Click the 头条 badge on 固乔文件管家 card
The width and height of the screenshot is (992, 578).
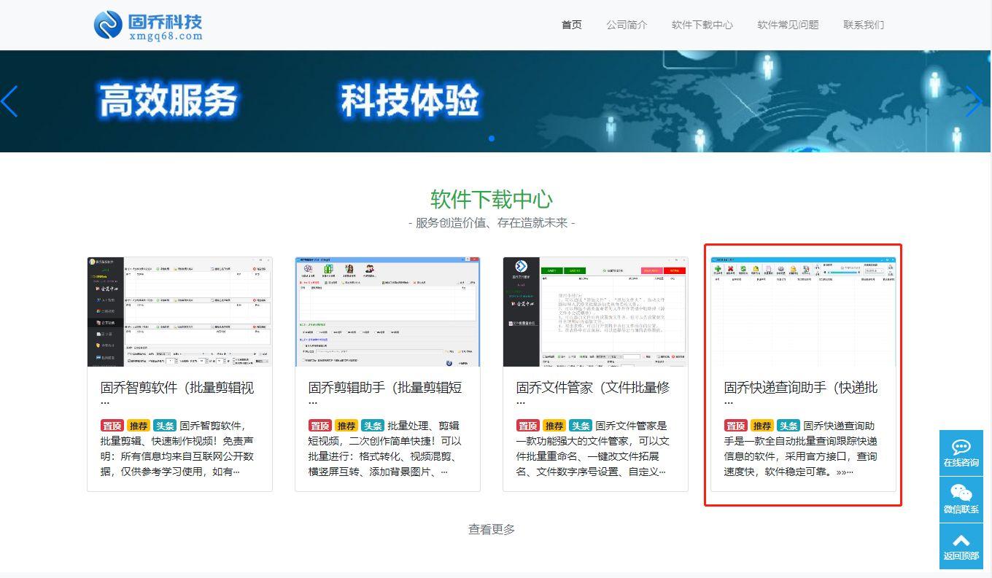click(x=581, y=425)
